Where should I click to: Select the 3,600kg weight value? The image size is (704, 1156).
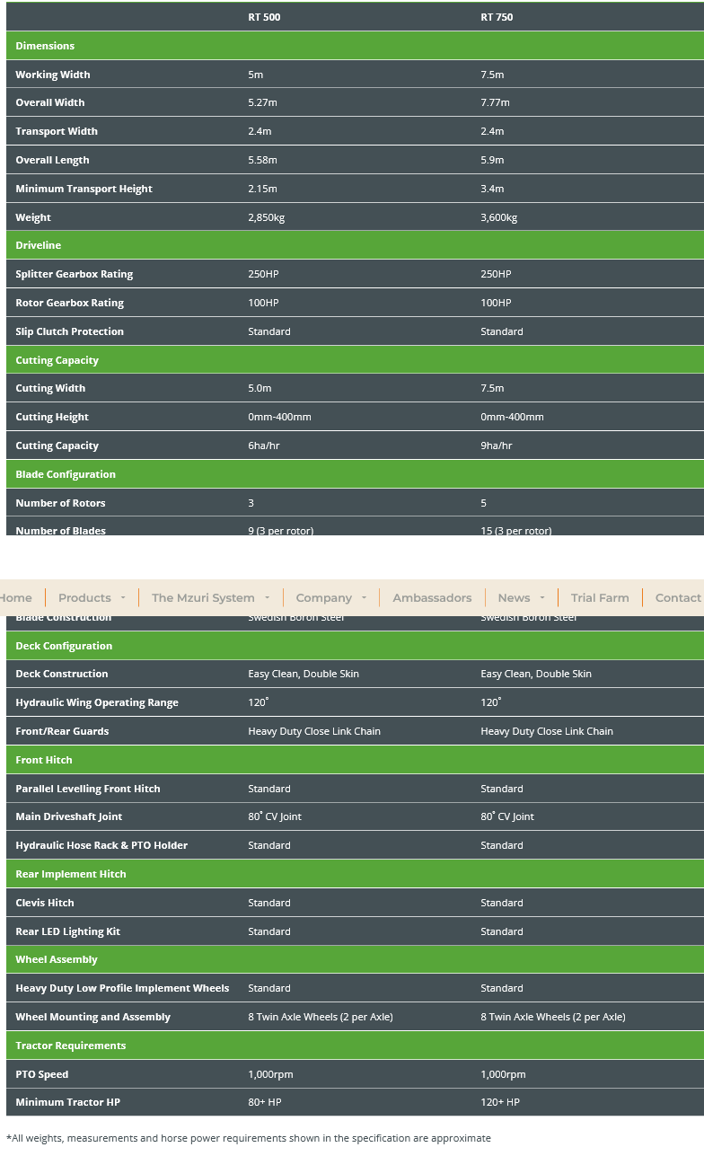(499, 217)
